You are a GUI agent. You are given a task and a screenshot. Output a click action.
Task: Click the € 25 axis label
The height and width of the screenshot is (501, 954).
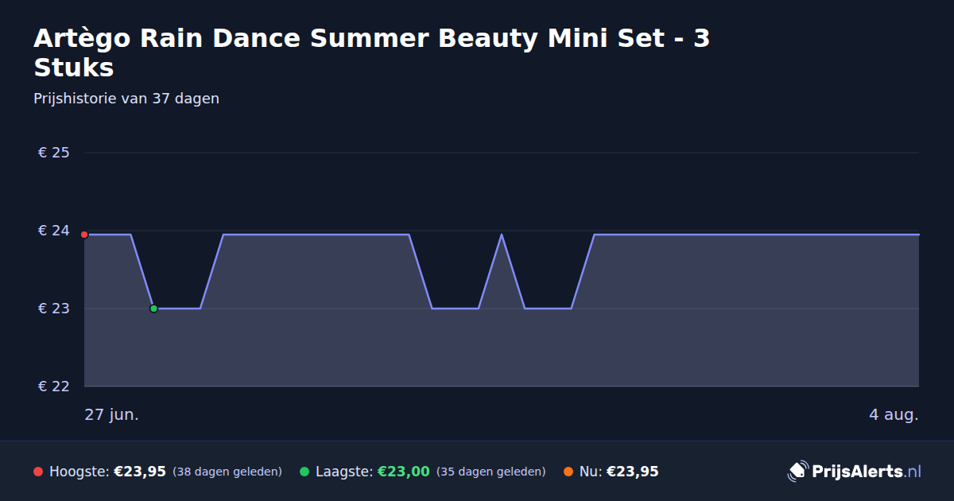coord(54,153)
